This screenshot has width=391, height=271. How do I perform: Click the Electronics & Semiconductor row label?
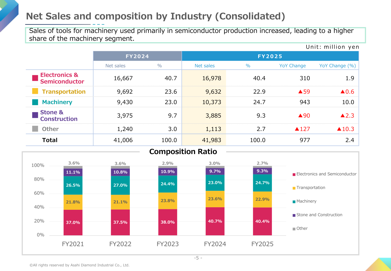[x=62, y=78]
